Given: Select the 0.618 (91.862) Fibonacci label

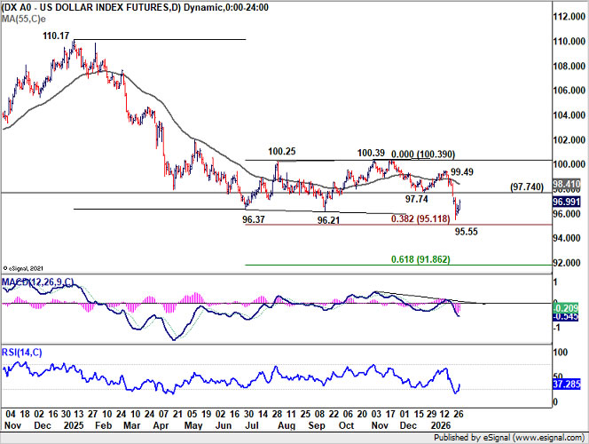Looking at the screenshot, I should coord(420,259).
